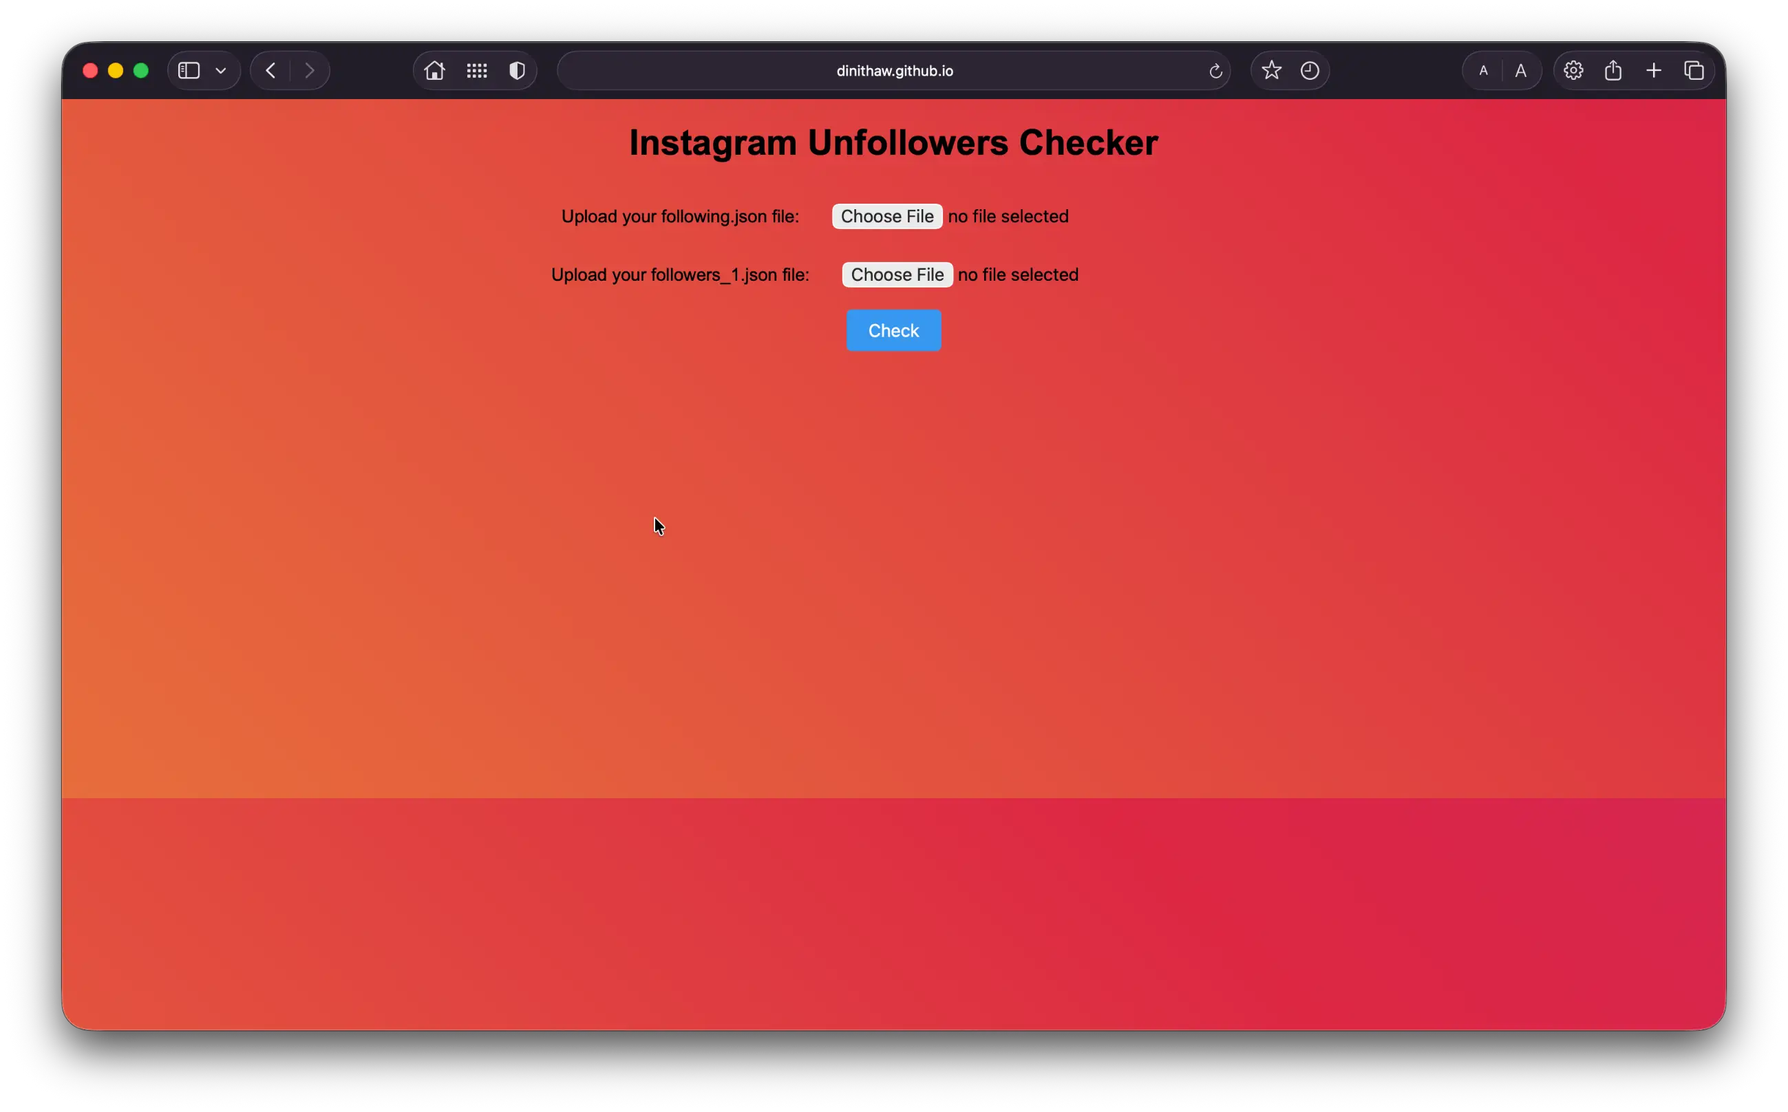Choose the followers_1.json file to upload
This screenshot has width=1788, height=1112.
tap(897, 275)
